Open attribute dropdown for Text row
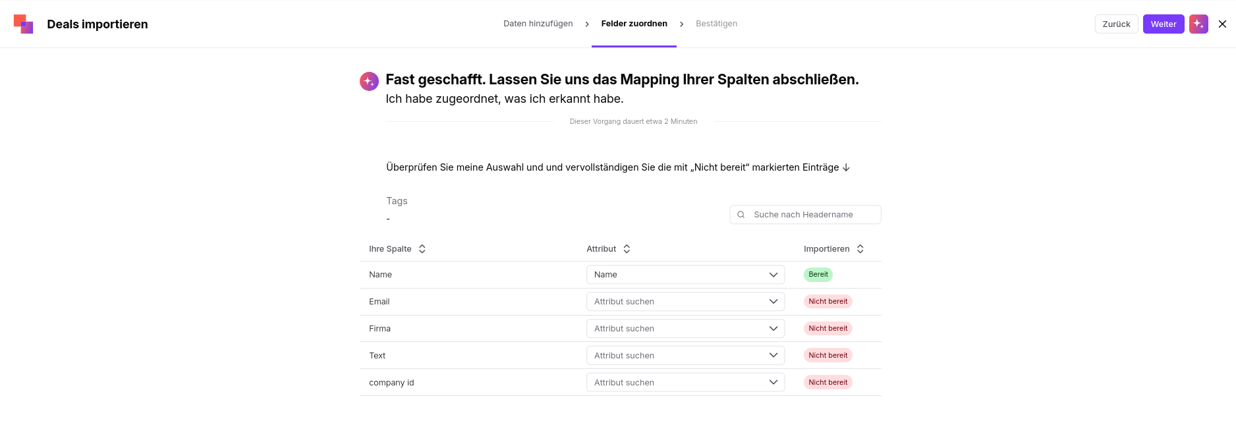1236x423 pixels. tap(685, 356)
